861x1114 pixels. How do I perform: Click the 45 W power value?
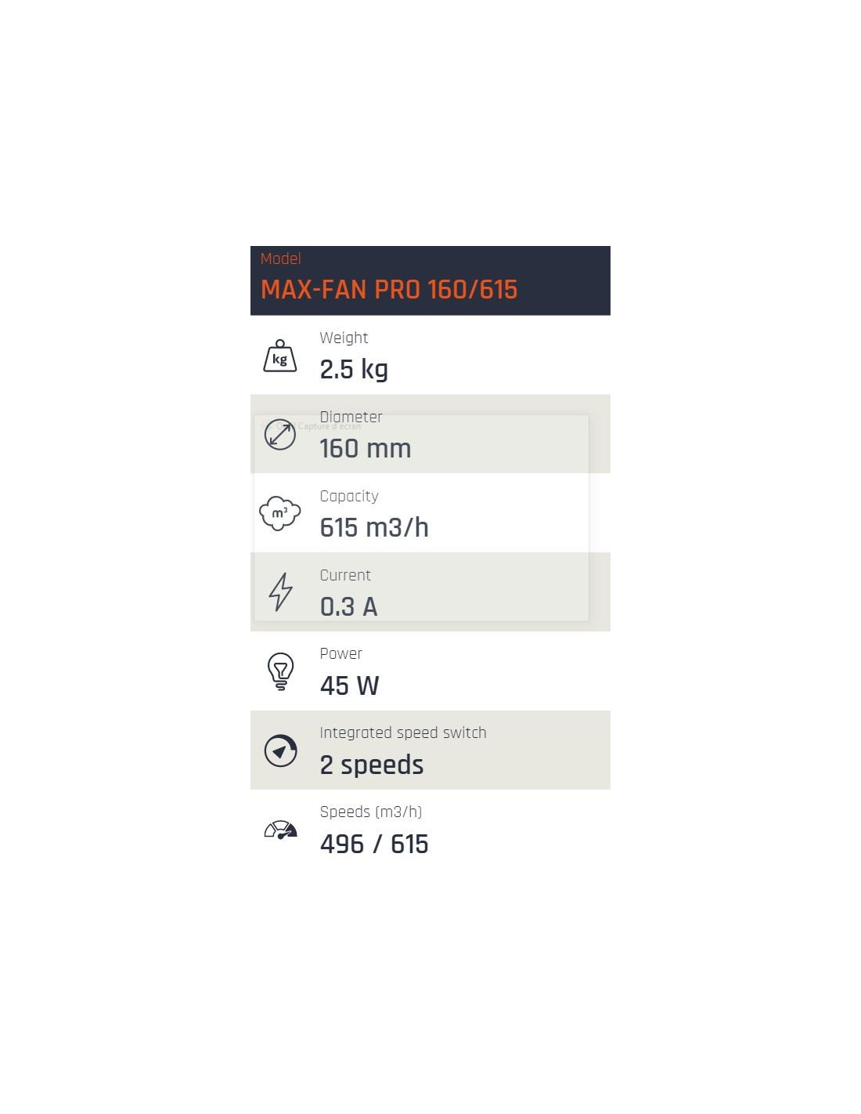pos(349,686)
